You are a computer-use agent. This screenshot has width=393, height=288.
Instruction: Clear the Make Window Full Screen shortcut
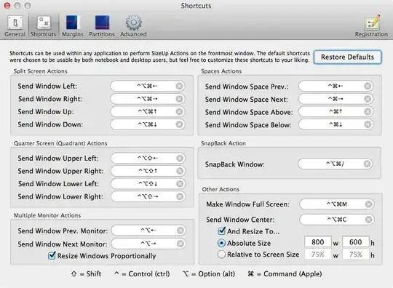coord(368,204)
